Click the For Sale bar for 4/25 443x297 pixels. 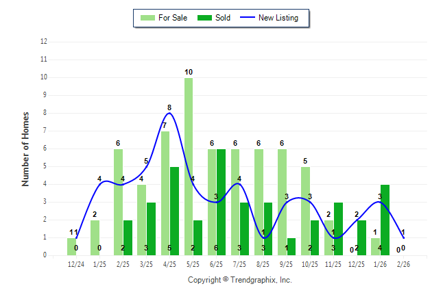[165, 193]
